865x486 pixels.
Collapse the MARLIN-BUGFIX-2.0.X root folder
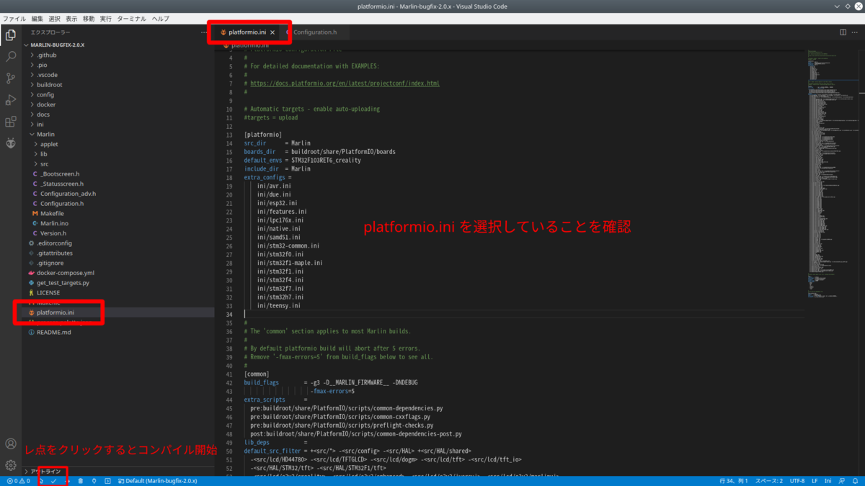click(x=118, y=45)
